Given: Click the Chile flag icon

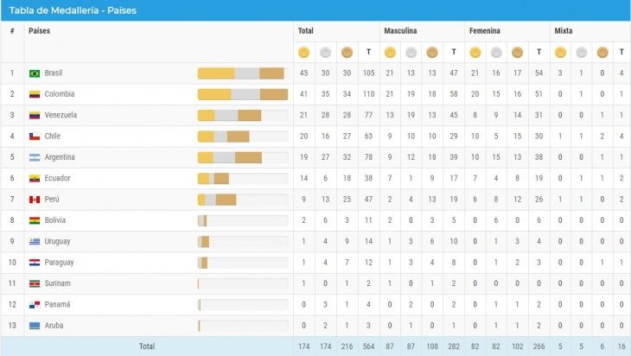Looking at the screenshot, I should (x=35, y=137).
